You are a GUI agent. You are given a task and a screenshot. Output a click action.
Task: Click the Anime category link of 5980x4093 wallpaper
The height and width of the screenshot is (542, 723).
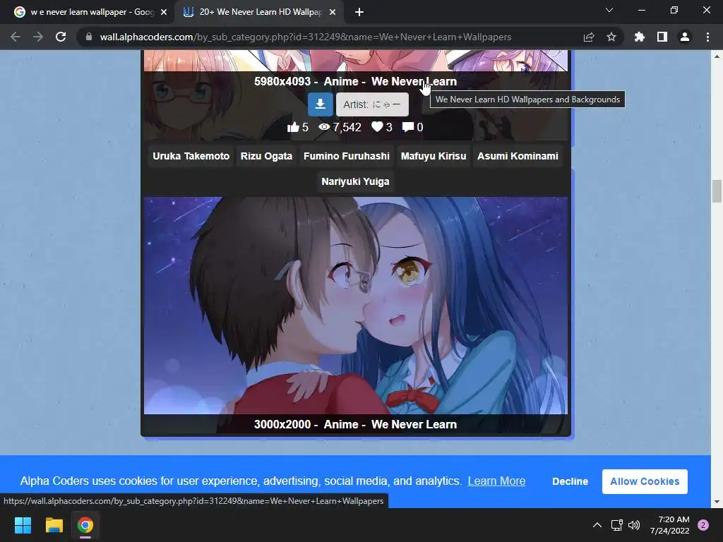[341, 82]
